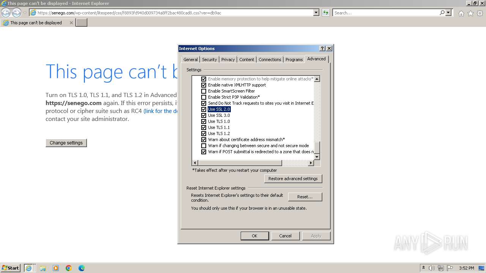The image size is (486, 273).
Task: Launch the media player taskbar icon
Action: coord(56,268)
